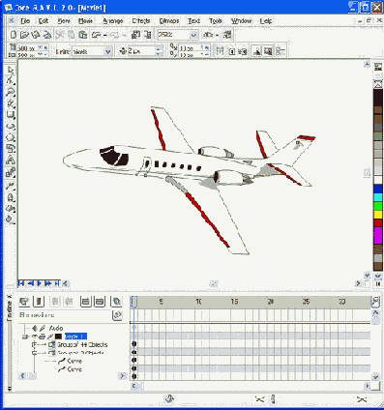Open the Bitmaps menu
The height and width of the screenshot is (410, 384).
[x=169, y=21]
